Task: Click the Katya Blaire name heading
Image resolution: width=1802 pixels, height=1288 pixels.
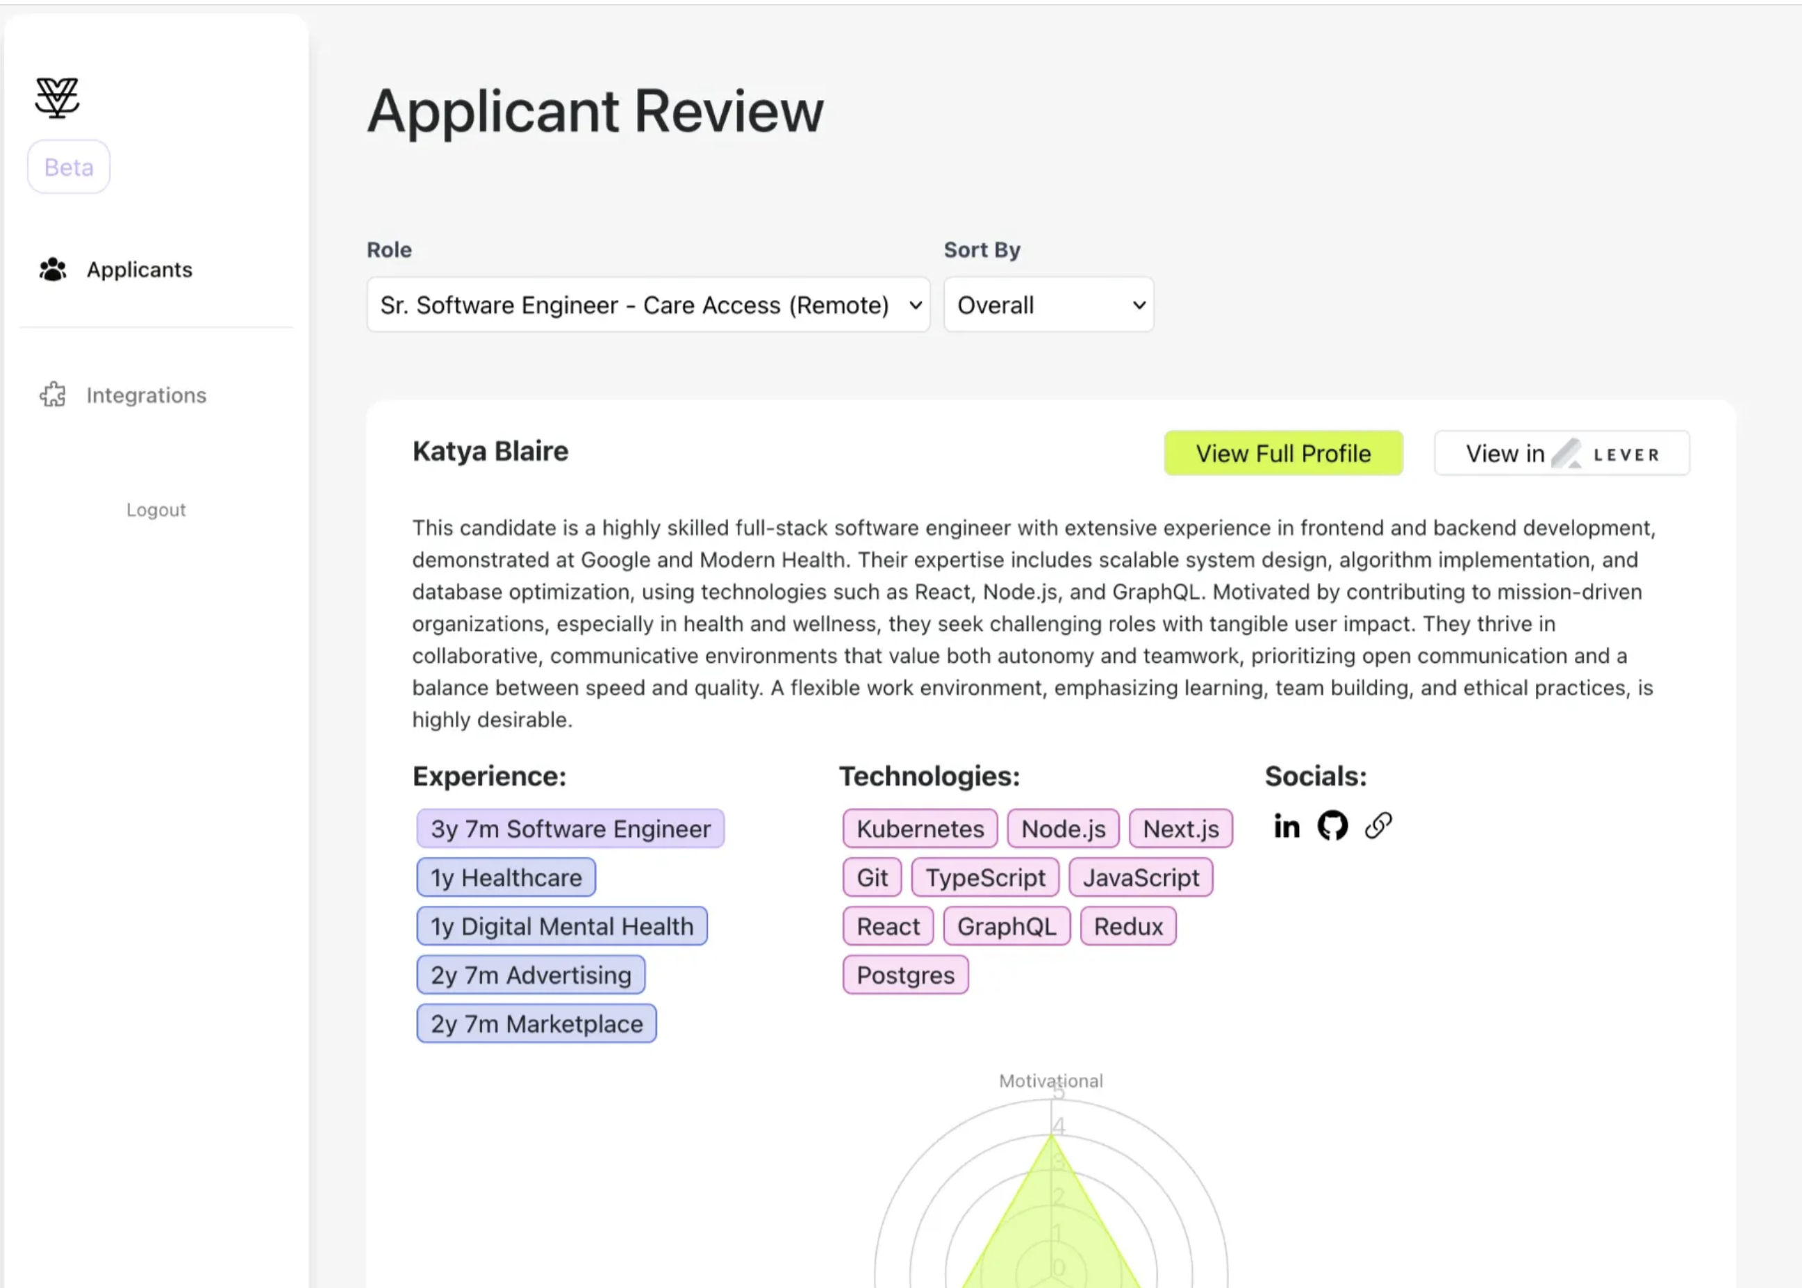Action: point(490,452)
